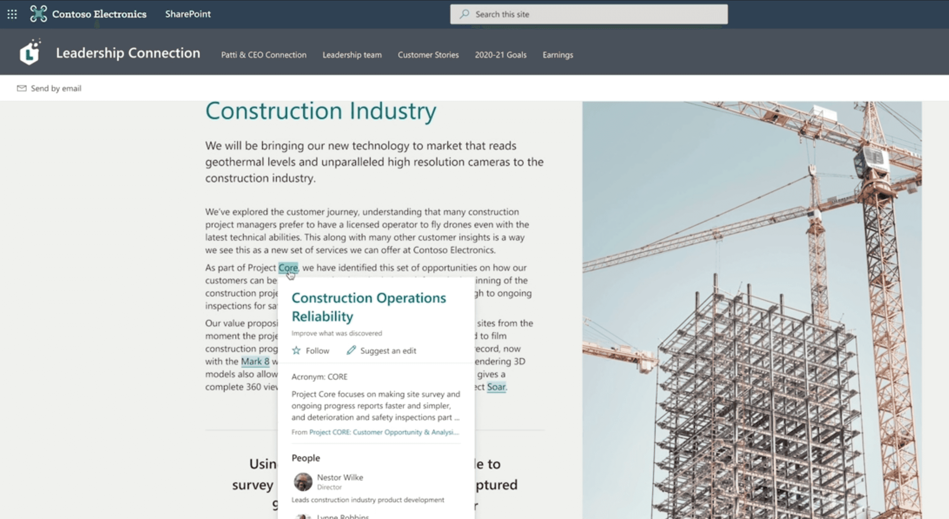Click 'Improve what was discovered' subtitle
Viewport: 949px width, 519px height.
[337, 333]
